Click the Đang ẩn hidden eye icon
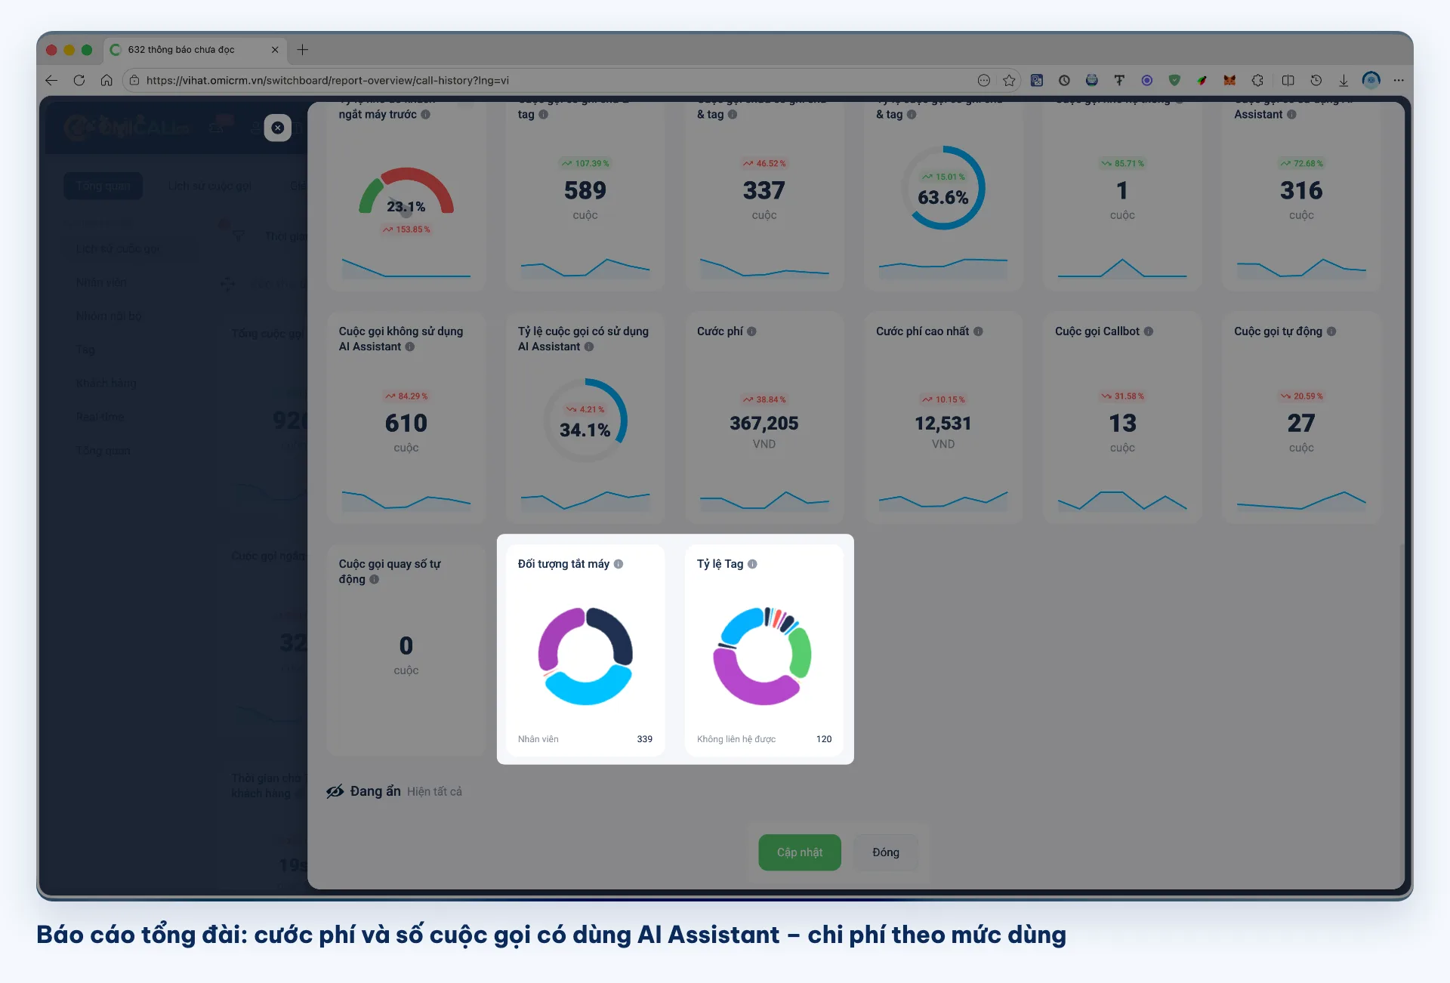Image resolution: width=1450 pixels, height=983 pixels. [335, 791]
